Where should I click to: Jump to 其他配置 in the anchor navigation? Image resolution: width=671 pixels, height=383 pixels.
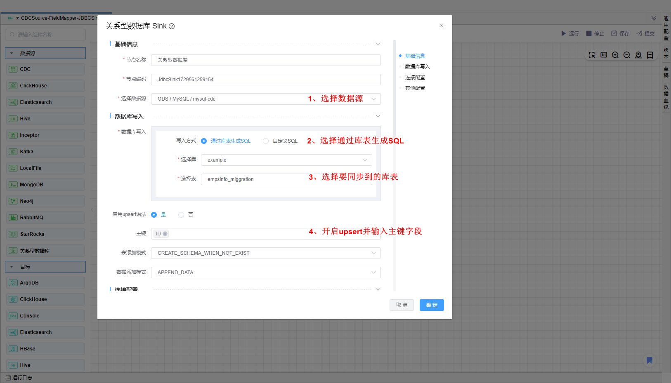(415, 88)
